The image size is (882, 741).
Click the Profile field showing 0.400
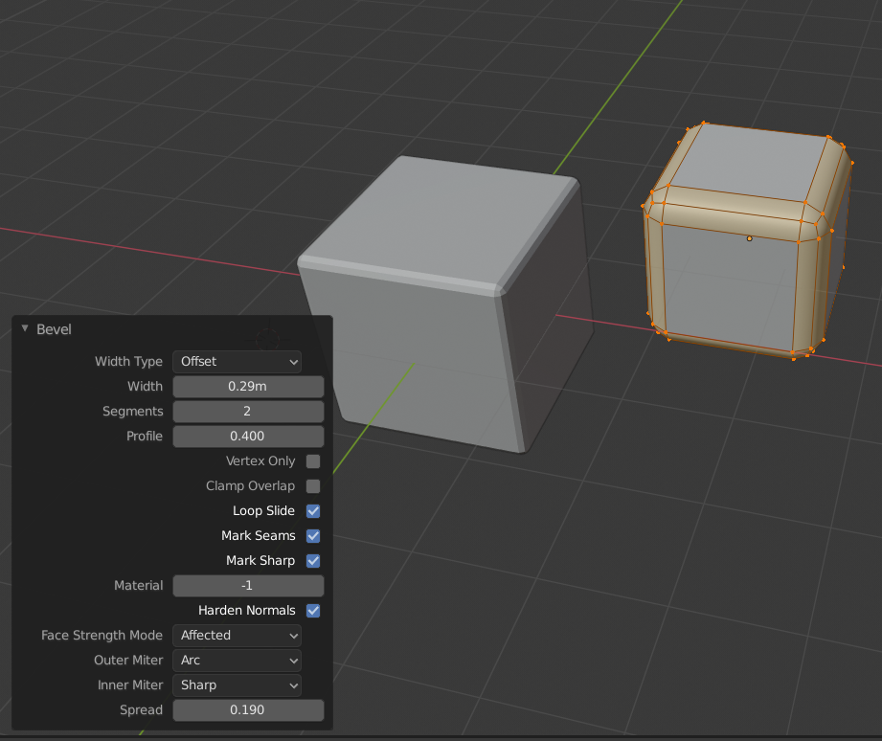pyautogui.click(x=248, y=436)
